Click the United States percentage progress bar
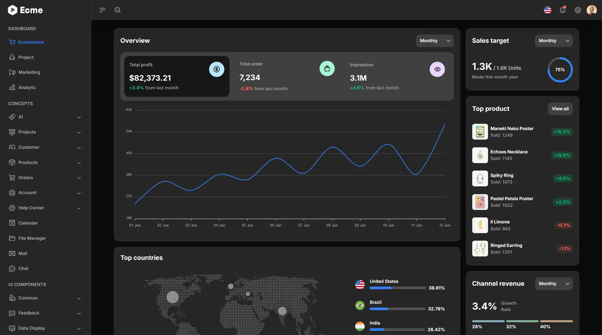Image resolution: width=602 pixels, height=335 pixels. coord(397,288)
